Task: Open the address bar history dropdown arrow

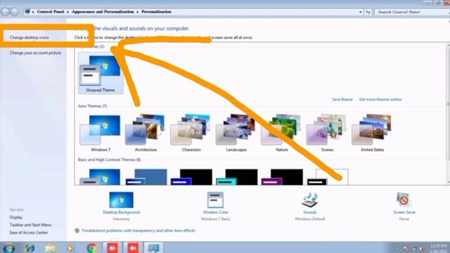Action: tap(360, 12)
